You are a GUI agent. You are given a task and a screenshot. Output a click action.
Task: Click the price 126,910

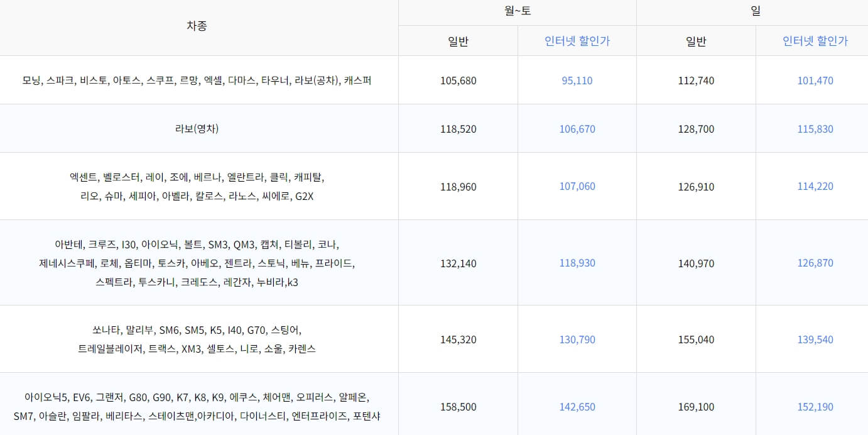(x=696, y=187)
